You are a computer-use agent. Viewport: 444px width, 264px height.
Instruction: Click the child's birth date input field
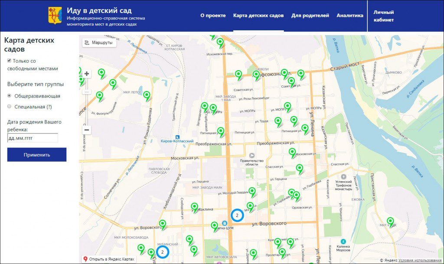[33, 138]
